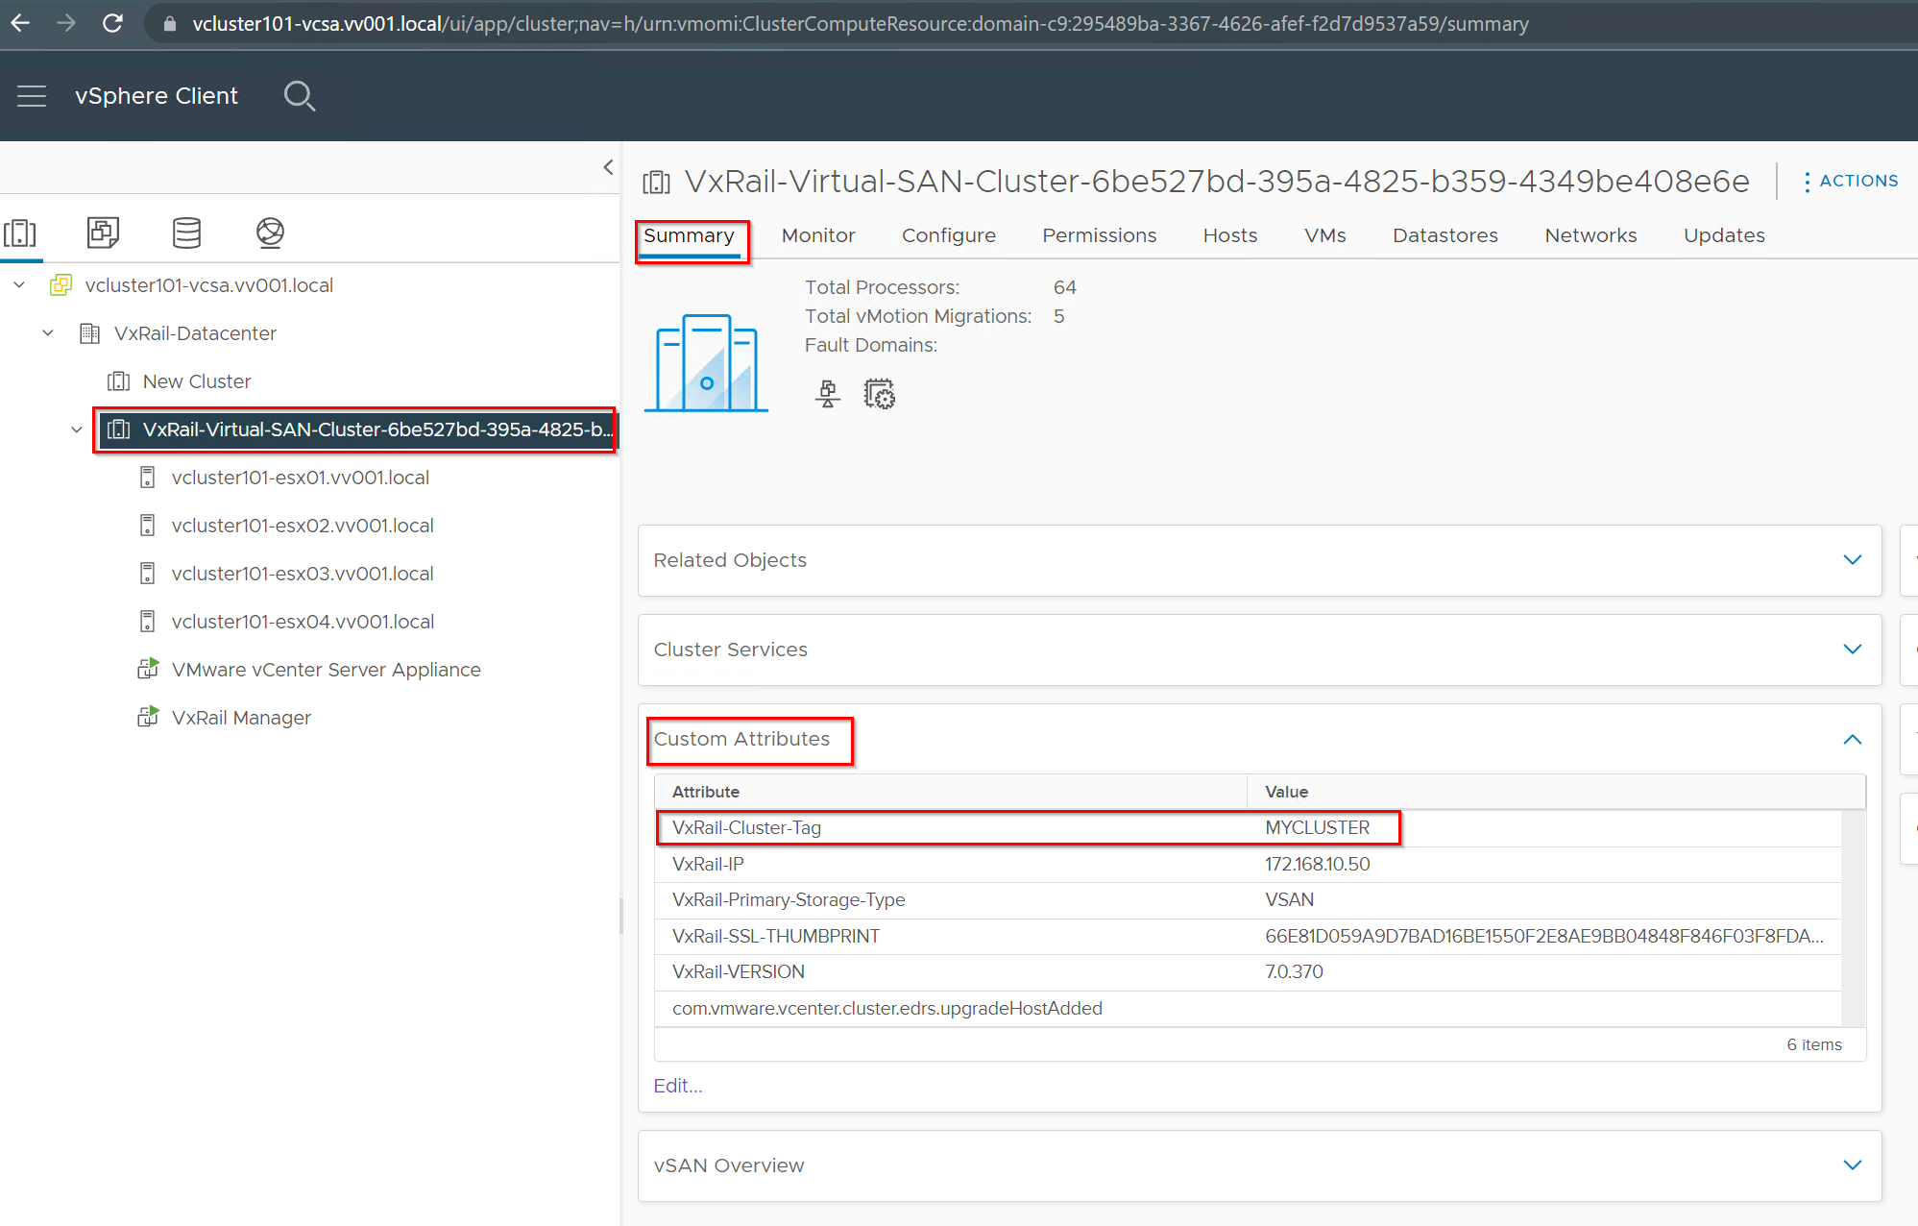Click the browser reload button

pyautogui.click(x=112, y=23)
